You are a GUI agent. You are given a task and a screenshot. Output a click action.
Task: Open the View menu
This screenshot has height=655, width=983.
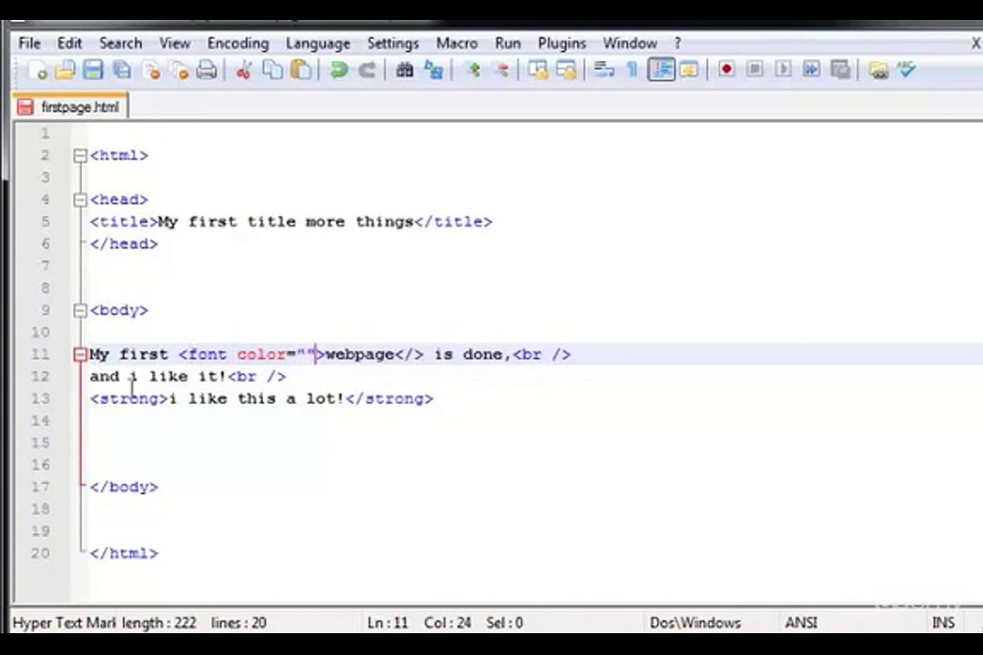pyautogui.click(x=175, y=44)
